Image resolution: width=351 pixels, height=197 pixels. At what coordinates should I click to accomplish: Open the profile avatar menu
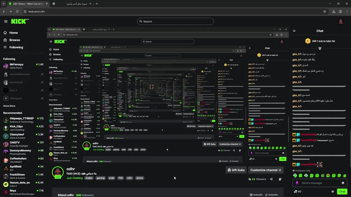[x=341, y=21]
